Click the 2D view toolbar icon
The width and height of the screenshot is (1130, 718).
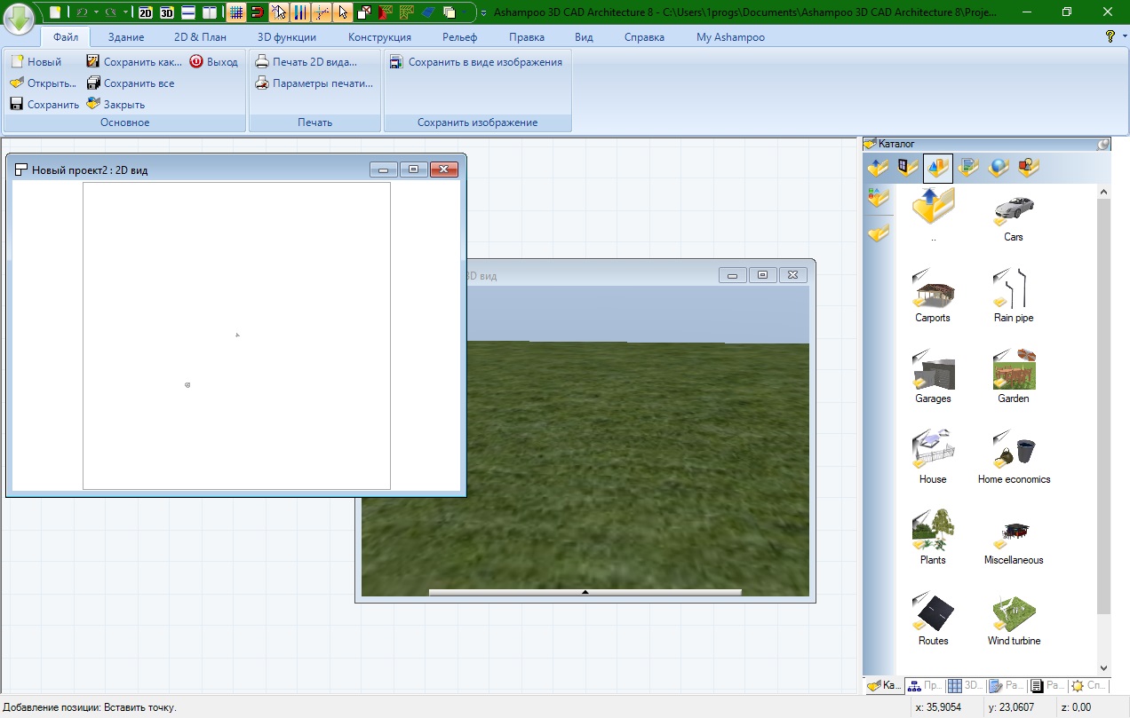[x=146, y=12]
